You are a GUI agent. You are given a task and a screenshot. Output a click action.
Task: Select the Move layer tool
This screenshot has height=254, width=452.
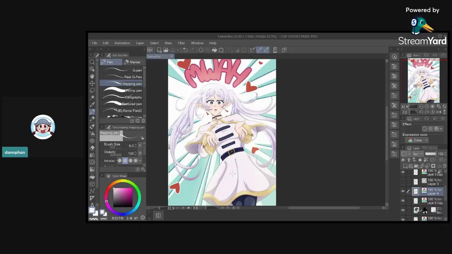click(x=92, y=83)
